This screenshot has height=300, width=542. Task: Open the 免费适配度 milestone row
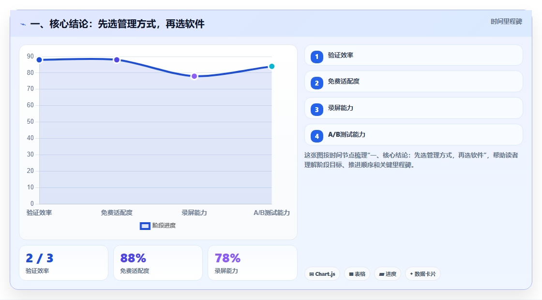coord(413,82)
